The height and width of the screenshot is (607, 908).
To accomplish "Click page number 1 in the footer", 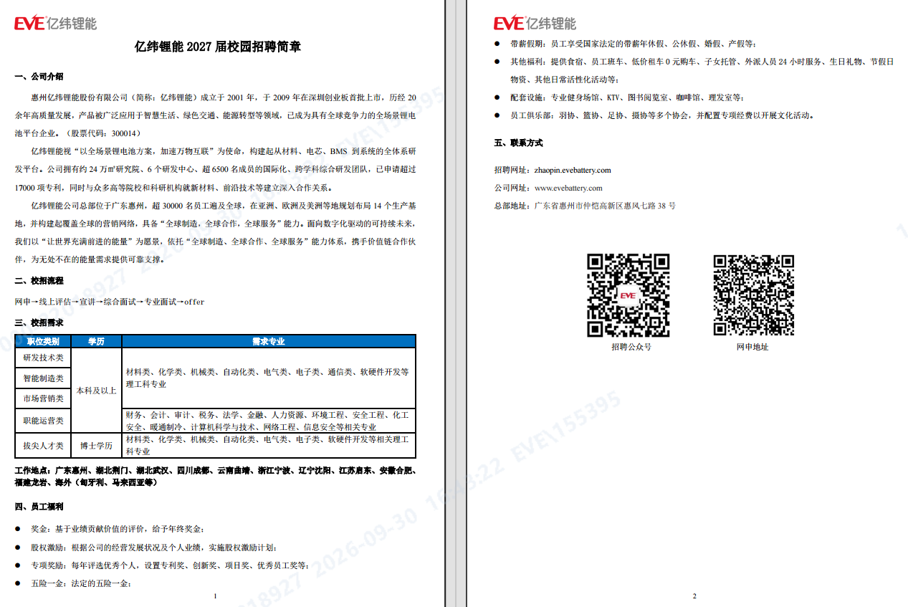I will tap(215, 596).
